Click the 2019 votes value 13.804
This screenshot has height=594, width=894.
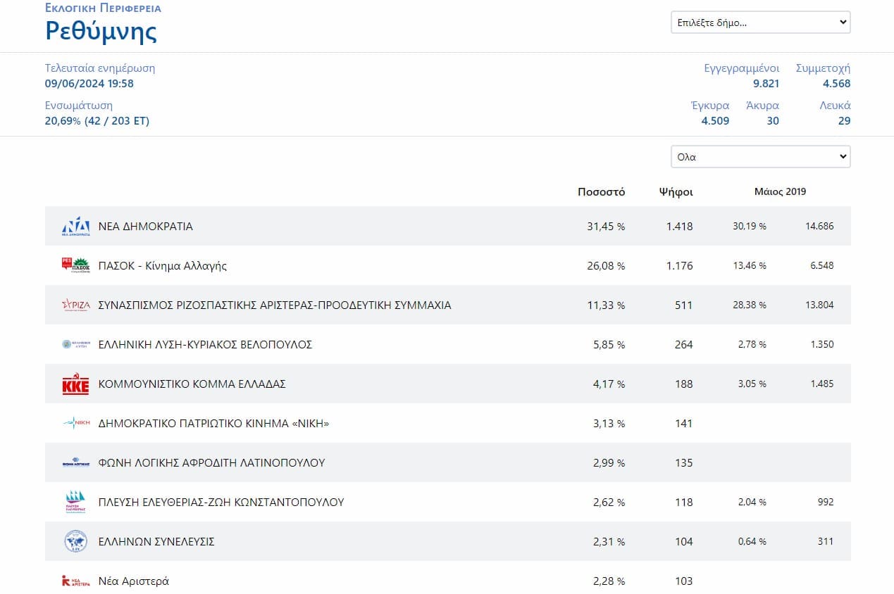pyautogui.click(x=819, y=305)
